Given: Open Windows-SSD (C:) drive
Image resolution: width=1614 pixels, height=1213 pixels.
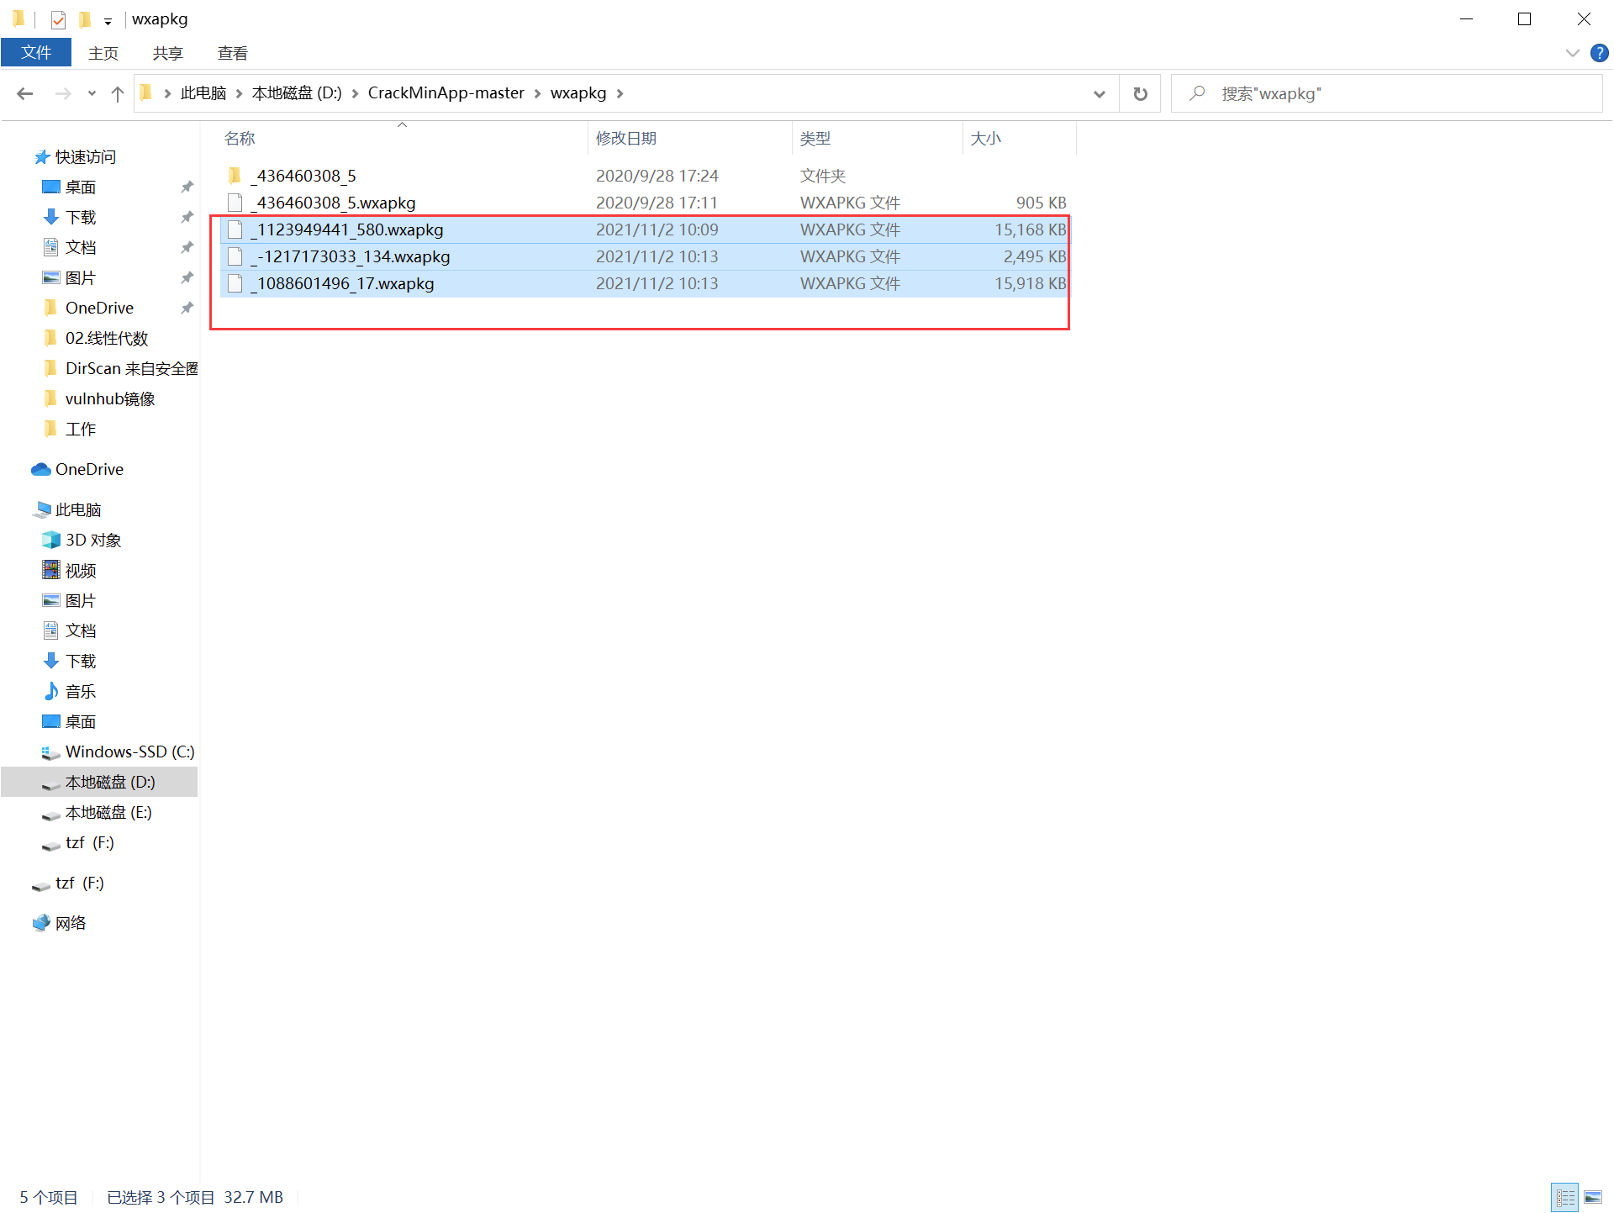Looking at the screenshot, I should (129, 752).
